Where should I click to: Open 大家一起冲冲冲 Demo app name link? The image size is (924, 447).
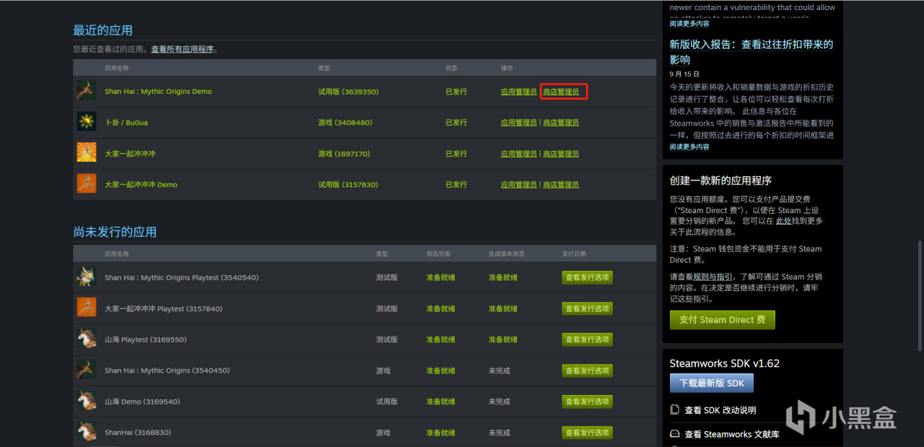(x=141, y=185)
